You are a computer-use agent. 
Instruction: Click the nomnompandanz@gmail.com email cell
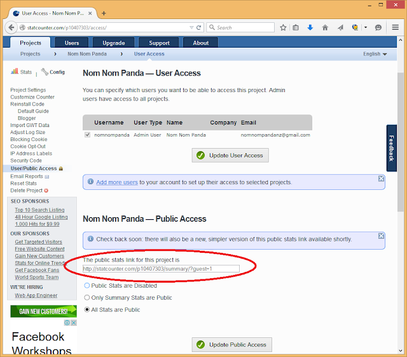click(275, 135)
